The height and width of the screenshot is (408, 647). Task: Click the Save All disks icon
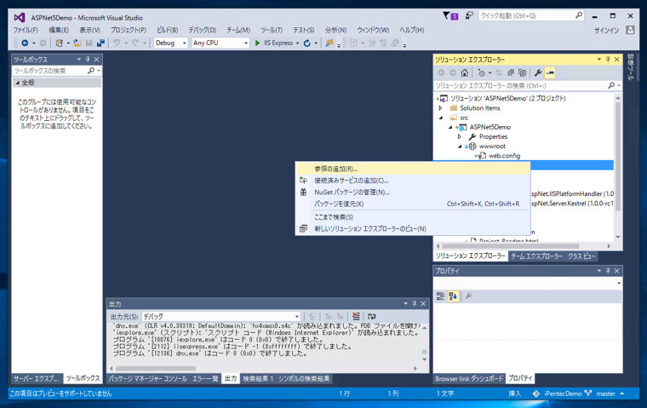pos(100,43)
